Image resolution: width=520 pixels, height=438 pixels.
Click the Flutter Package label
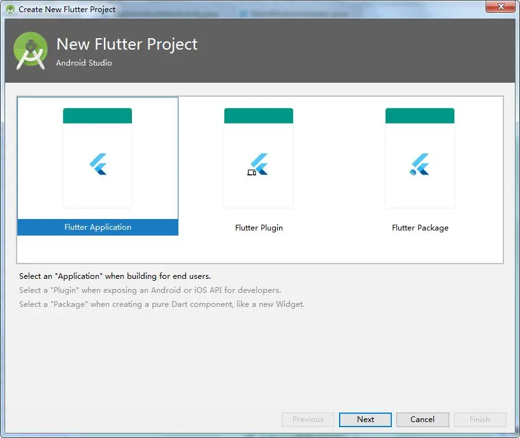coord(420,228)
